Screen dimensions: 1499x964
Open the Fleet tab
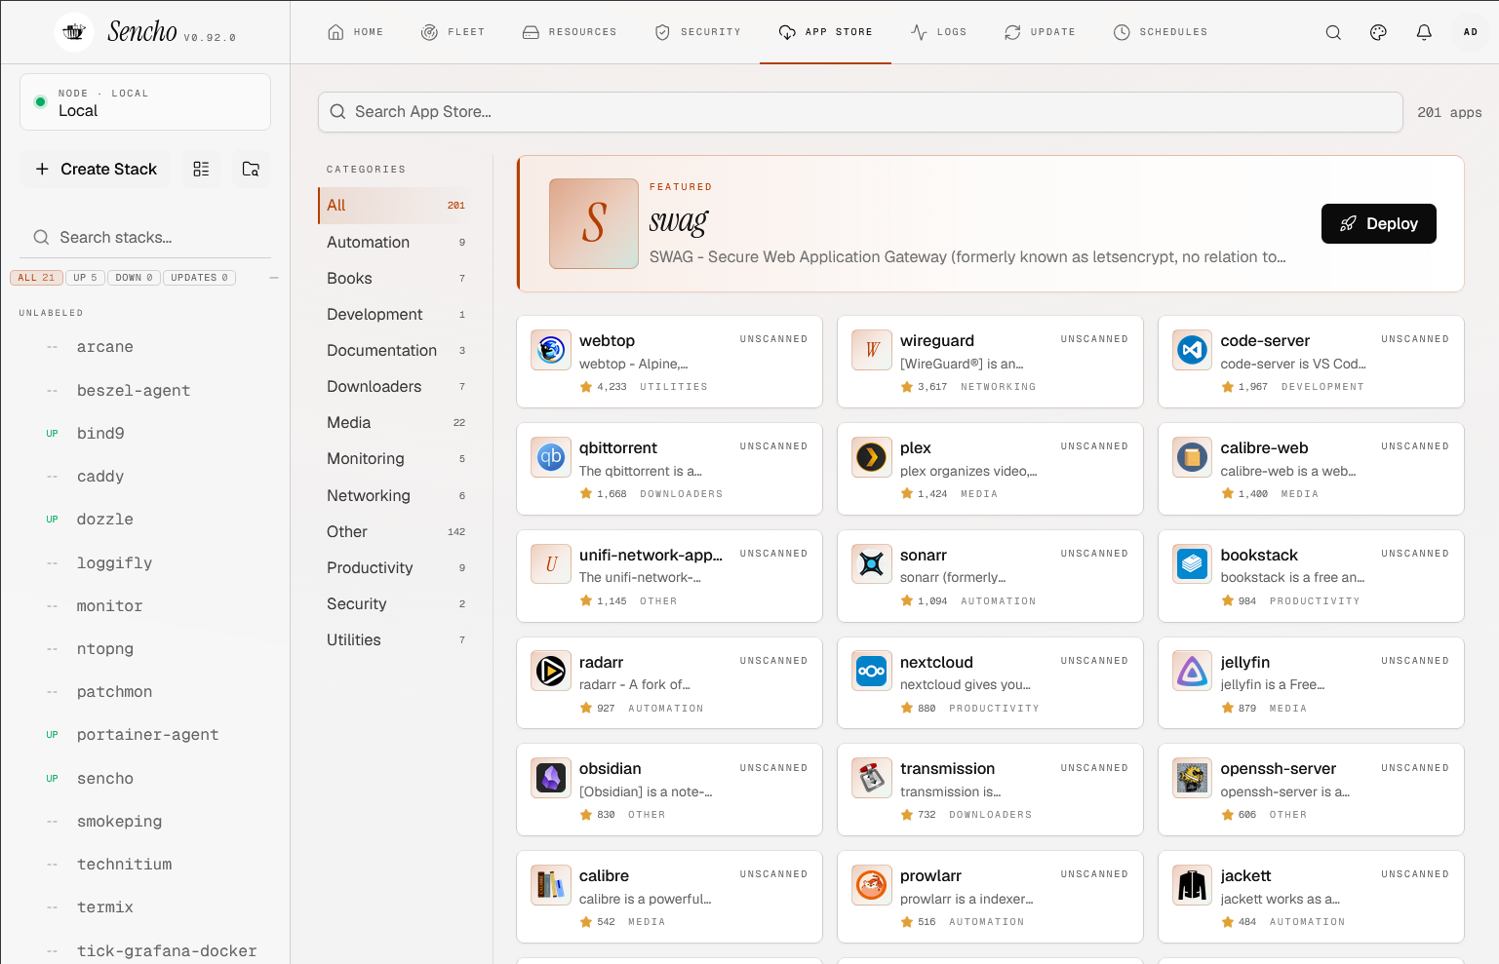[454, 32]
